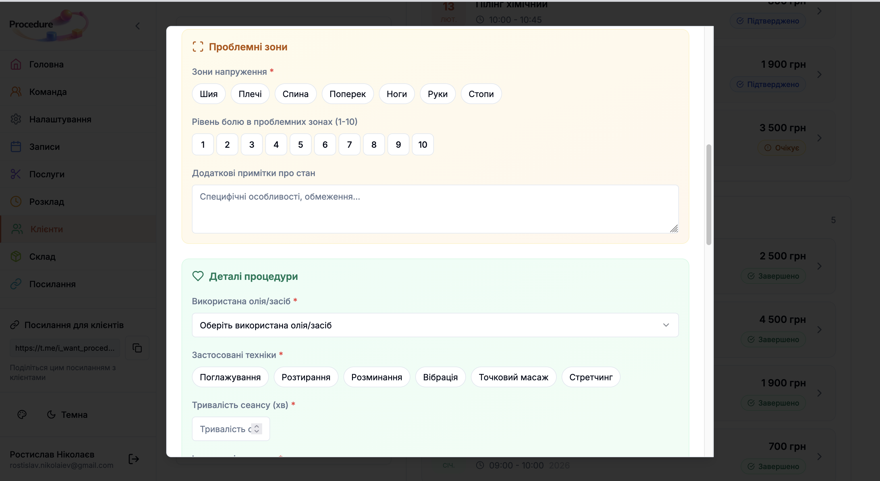Click the Записи calendar icon
The width and height of the screenshot is (880, 481).
pyautogui.click(x=16, y=147)
